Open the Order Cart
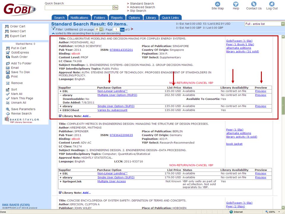 click(x=15, y=26)
